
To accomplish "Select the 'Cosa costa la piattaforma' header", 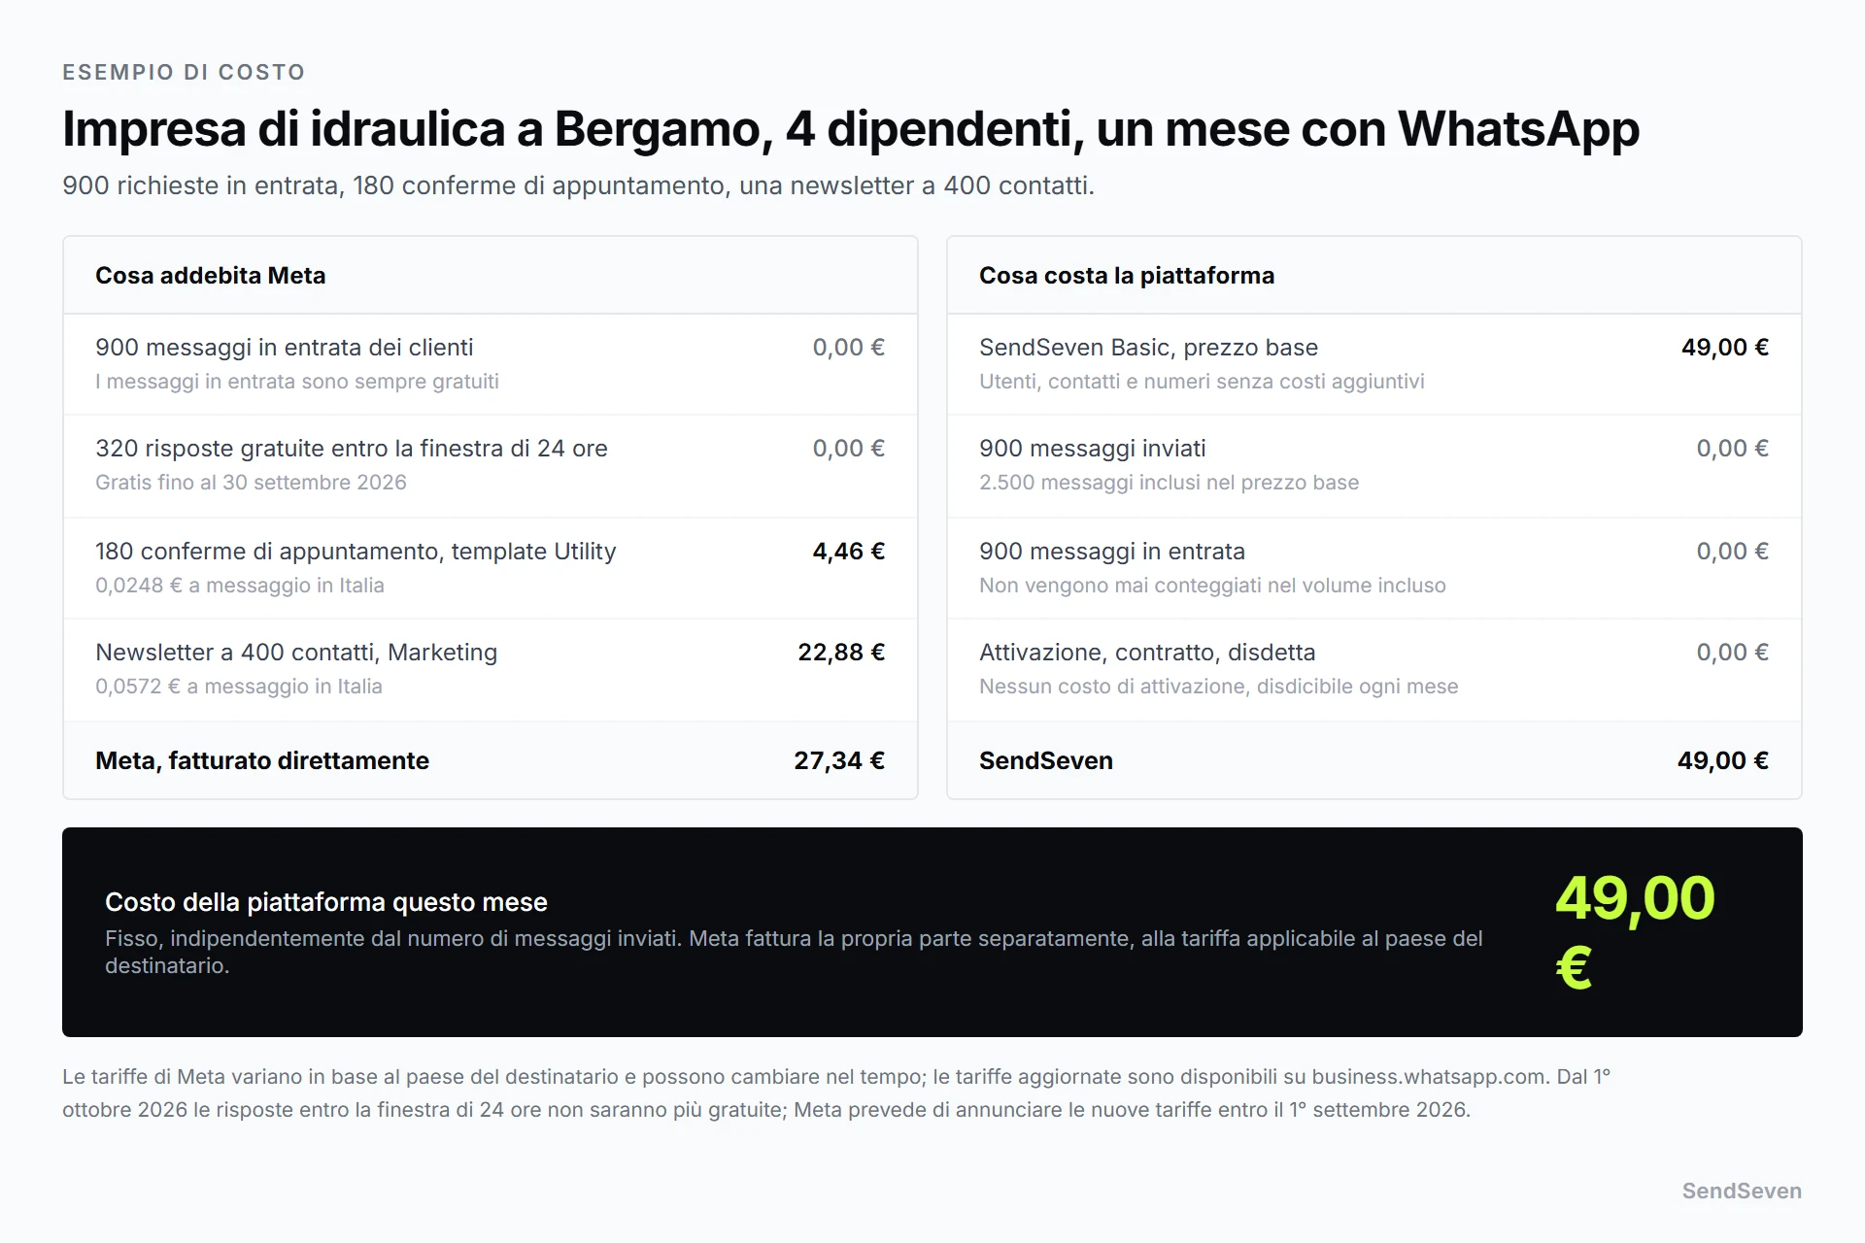I will (1127, 276).
